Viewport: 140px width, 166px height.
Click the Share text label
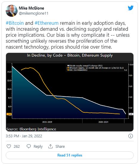pyautogui.click(x=60, y=146)
